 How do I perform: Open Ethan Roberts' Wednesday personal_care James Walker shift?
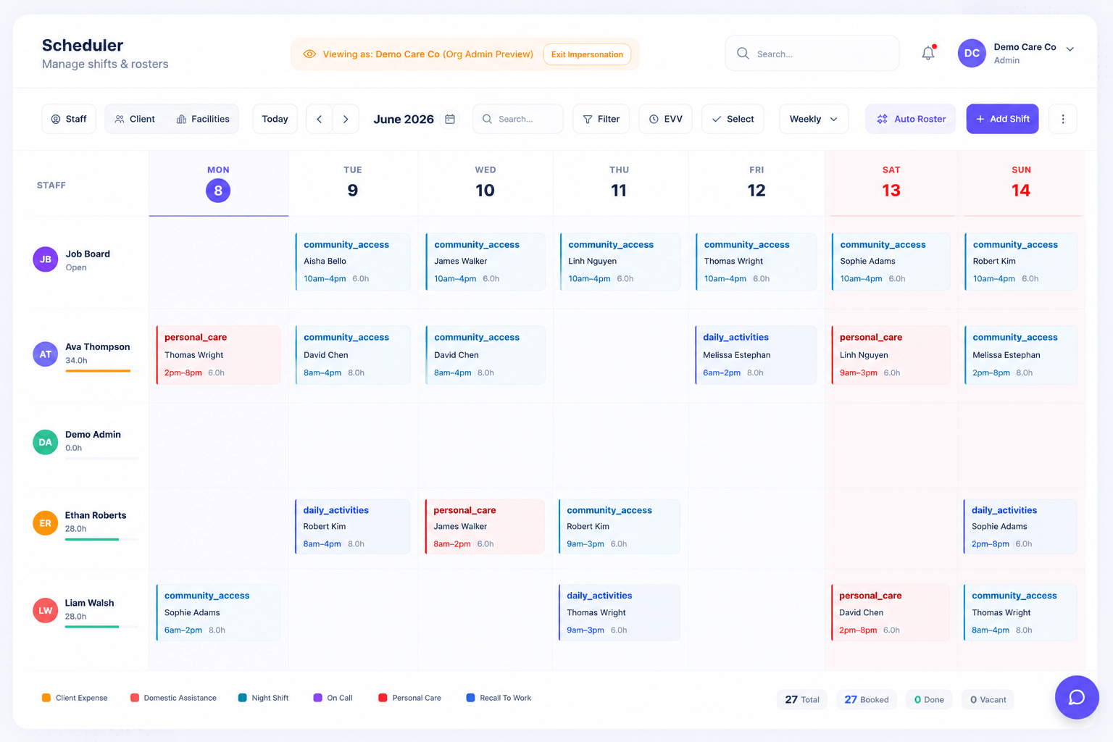point(485,527)
